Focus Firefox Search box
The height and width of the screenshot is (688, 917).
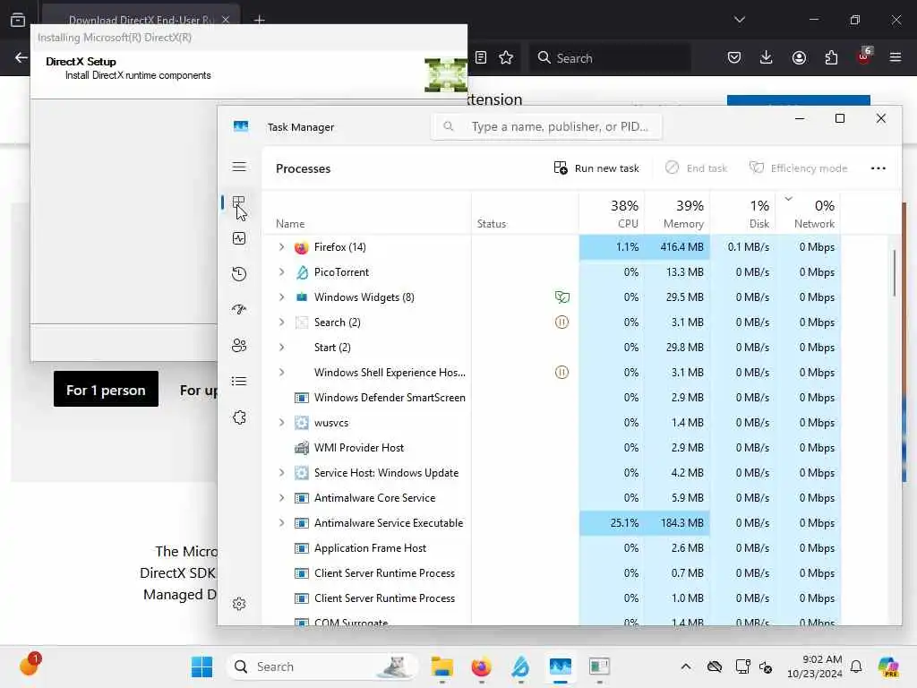coord(609,58)
